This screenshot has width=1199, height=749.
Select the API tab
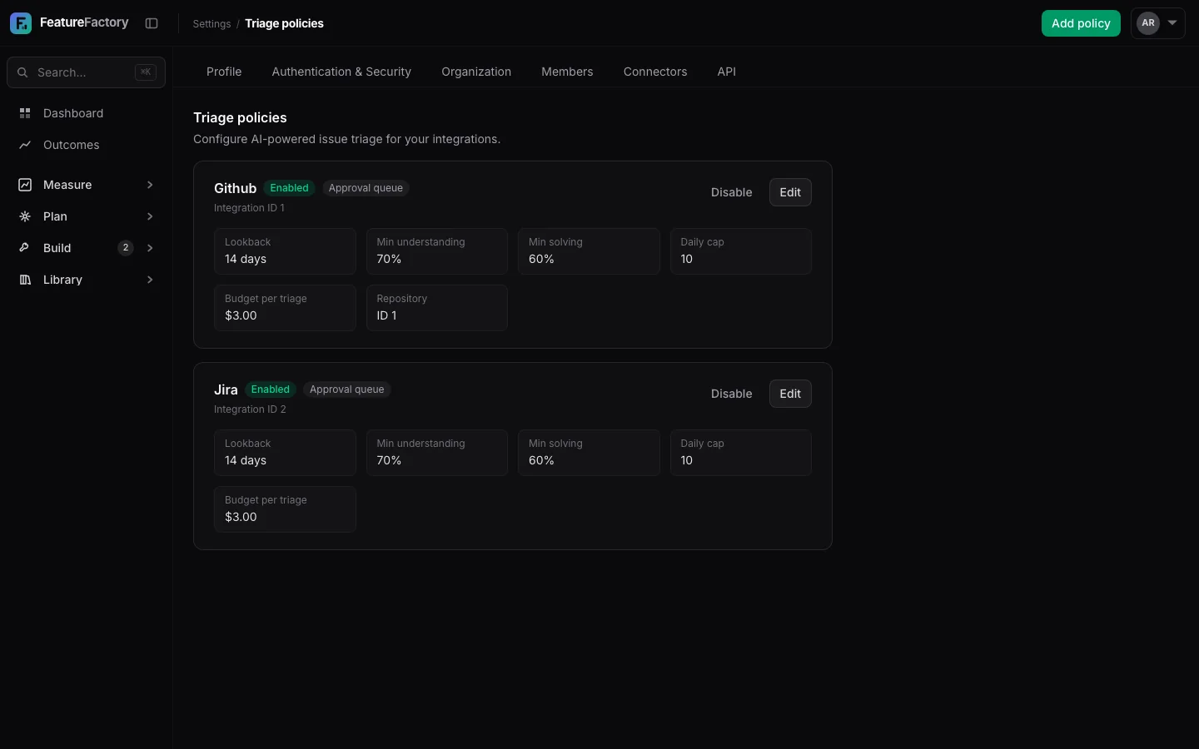pyautogui.click(x=727, y=72)
